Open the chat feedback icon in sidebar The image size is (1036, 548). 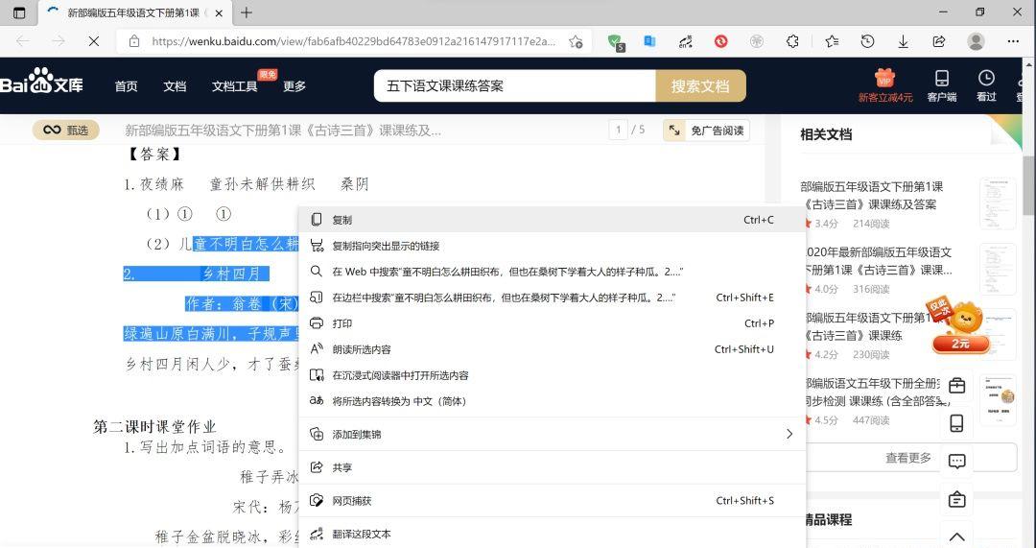pos(956,461)
